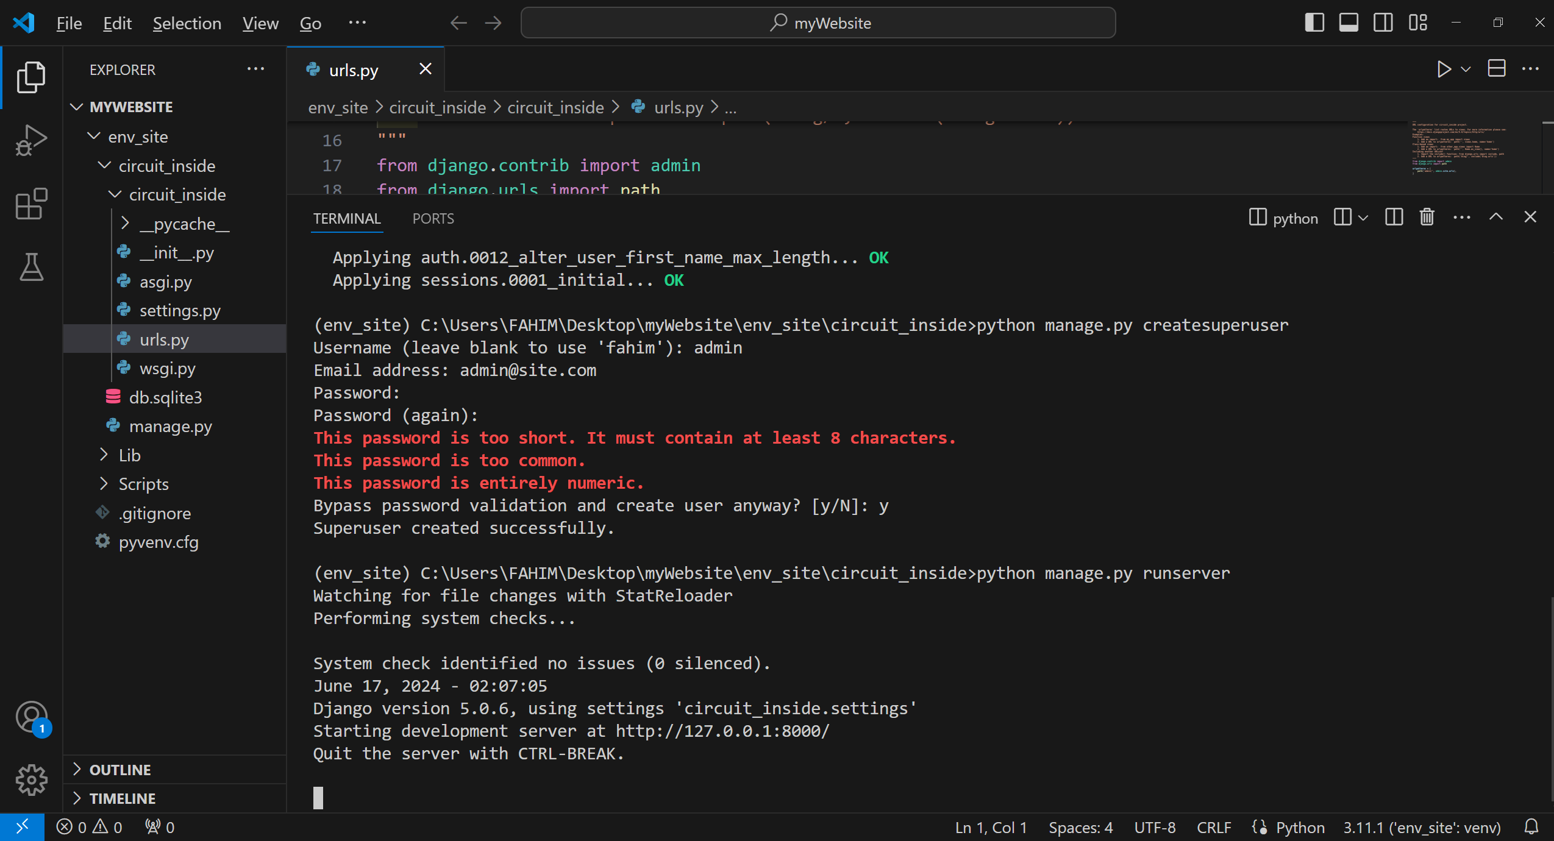Toggle the bottom panel visibility

(1349, 23)
